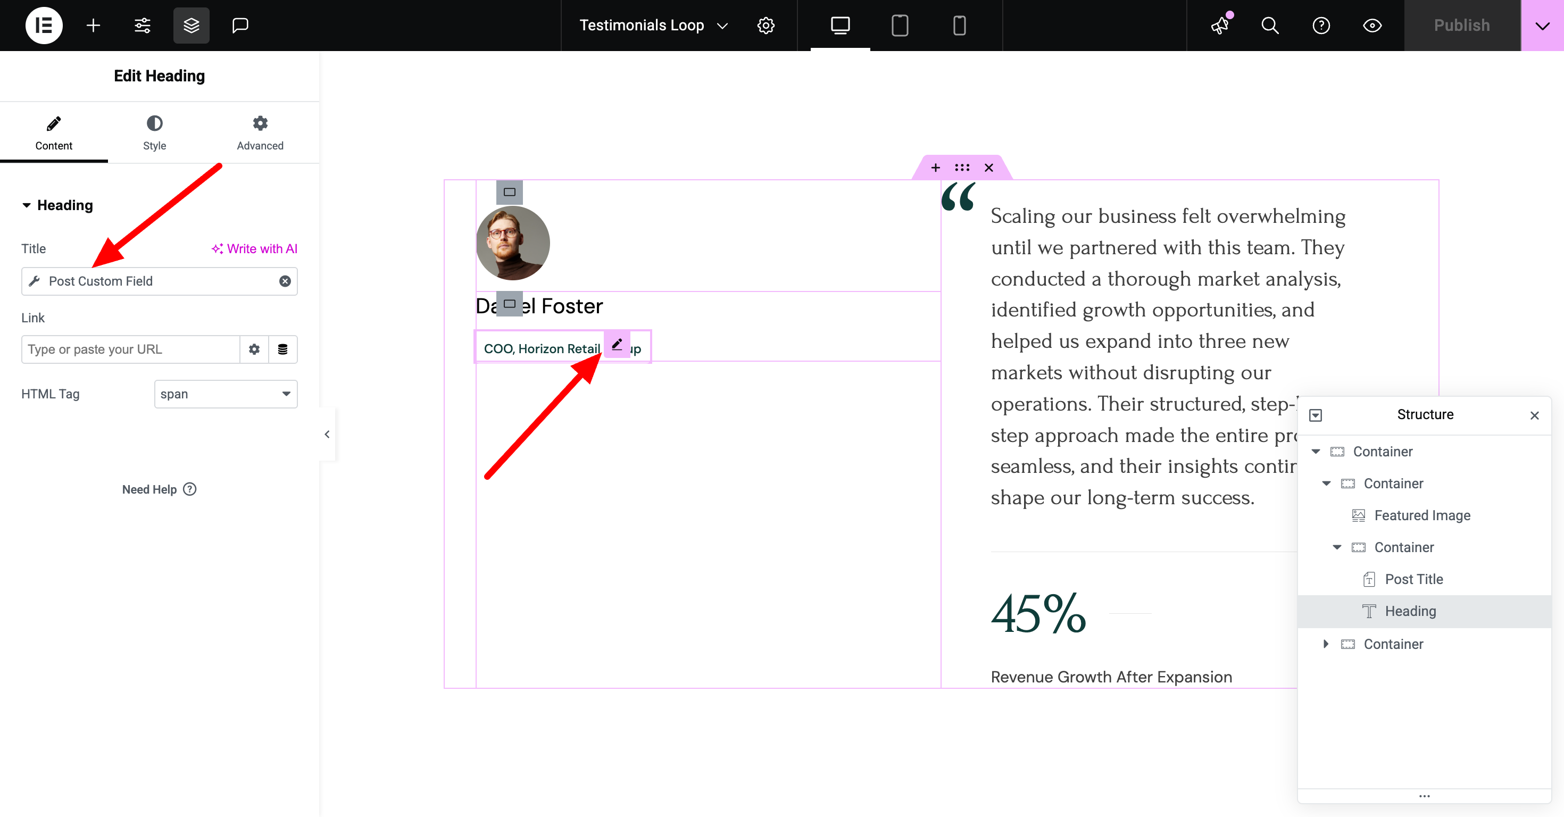Open the Add Element plus icon

[x=93, y=26]
